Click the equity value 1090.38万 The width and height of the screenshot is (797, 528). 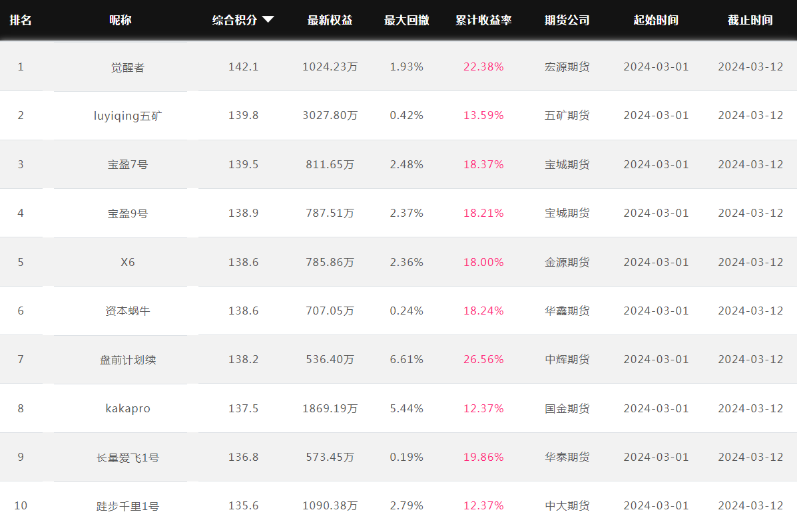pyautogui.click(x=330, y=505)
